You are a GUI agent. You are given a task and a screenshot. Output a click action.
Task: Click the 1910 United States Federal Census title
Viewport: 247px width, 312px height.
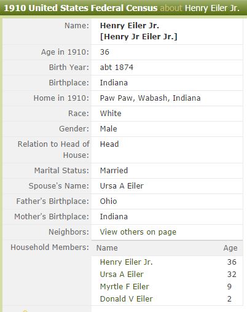pos(80,8)
